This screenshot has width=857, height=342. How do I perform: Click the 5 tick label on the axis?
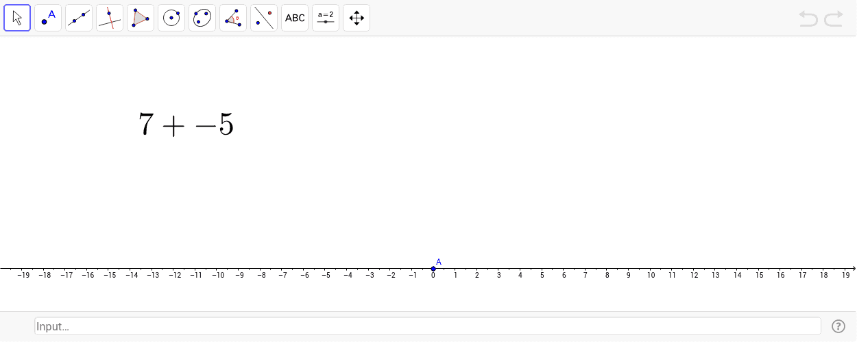point(542,276)
